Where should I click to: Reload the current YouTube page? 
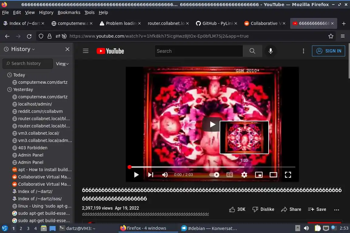29,36
